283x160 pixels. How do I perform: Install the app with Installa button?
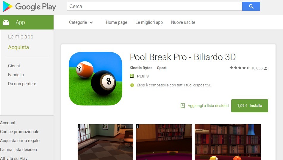[250, 106]
